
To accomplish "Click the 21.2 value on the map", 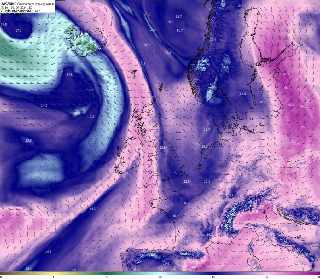I will tap(147, 15).
